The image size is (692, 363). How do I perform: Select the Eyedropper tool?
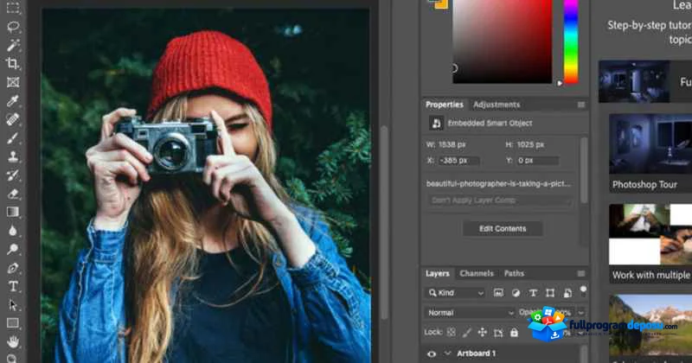[13, 100]
